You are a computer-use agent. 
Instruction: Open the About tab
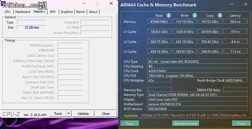pyautogui.click(x=93, y=12)
